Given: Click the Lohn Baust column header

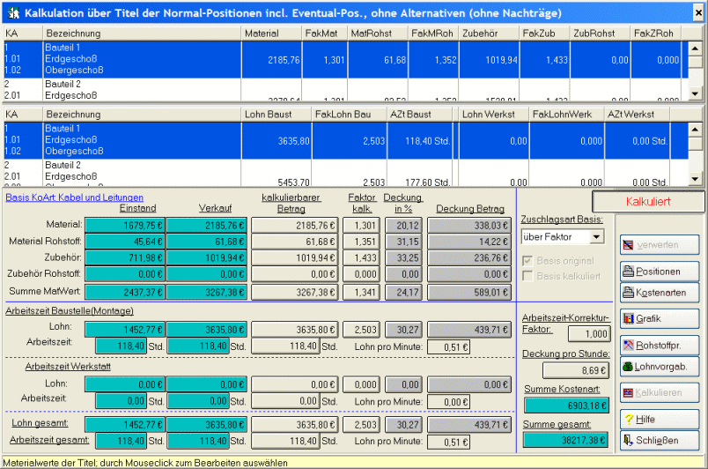Looking at the screenshot, I should pos(277,115).
